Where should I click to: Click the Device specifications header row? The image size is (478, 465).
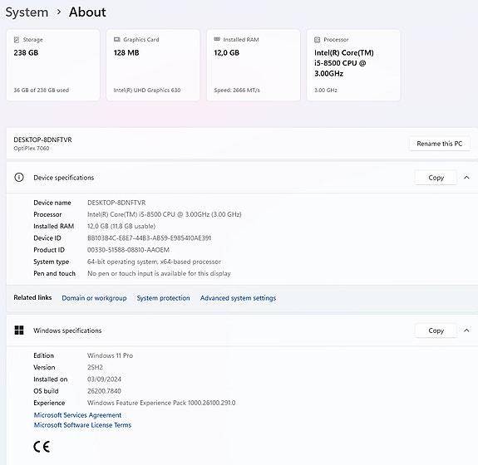click(242, 178)
